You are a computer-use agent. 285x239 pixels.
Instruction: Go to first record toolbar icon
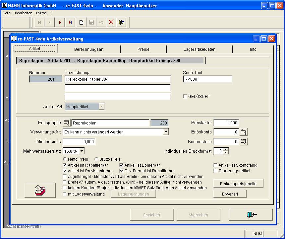coord(39,22)
